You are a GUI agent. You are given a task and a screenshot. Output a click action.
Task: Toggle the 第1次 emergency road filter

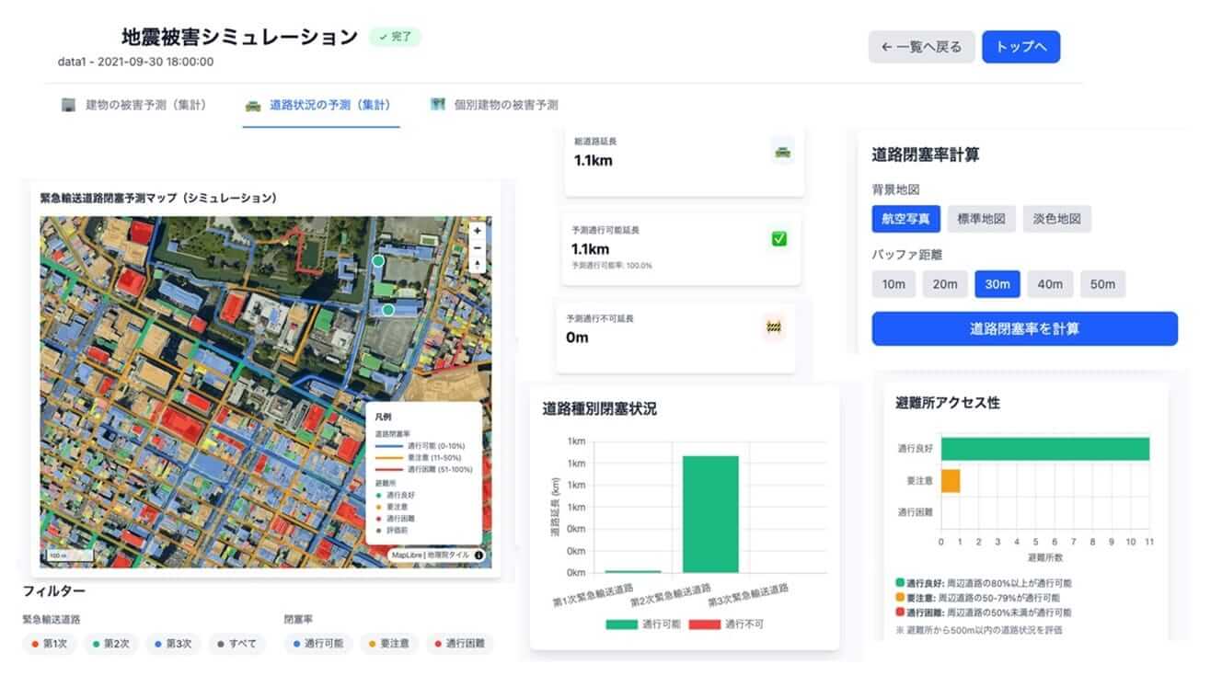tap(50, 644)
